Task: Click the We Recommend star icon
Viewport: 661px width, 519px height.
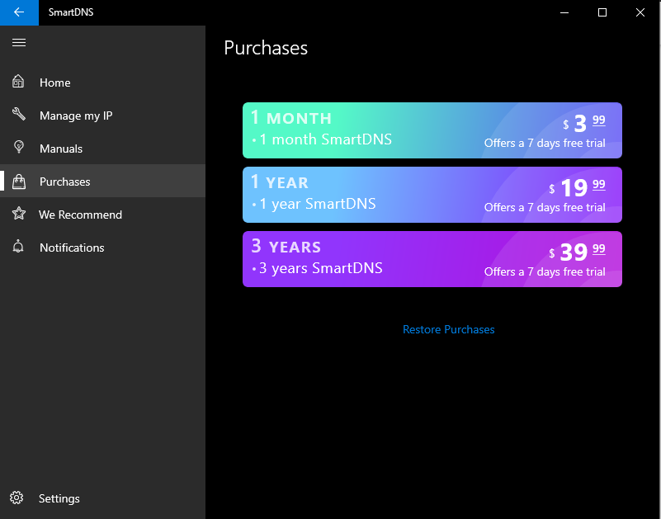Action: 19,215
